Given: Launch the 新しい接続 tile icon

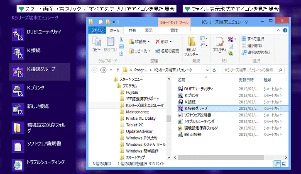Looking at the screenshot, I should [x=17, y=107].
